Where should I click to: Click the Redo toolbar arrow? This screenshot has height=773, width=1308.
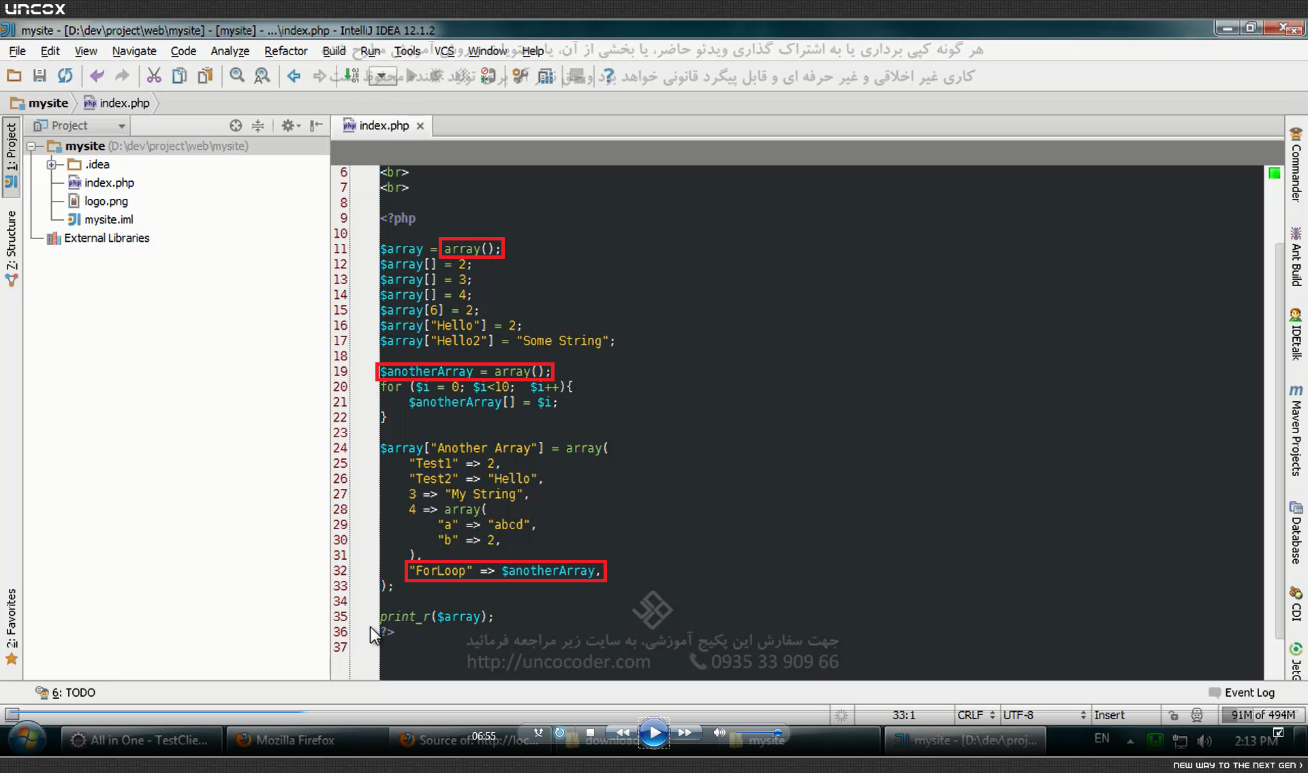coord(122,76)
